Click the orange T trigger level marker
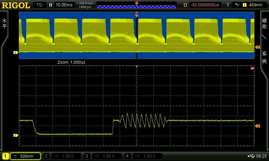The height and width of the screenshot is (161, 269). point(258,126)
